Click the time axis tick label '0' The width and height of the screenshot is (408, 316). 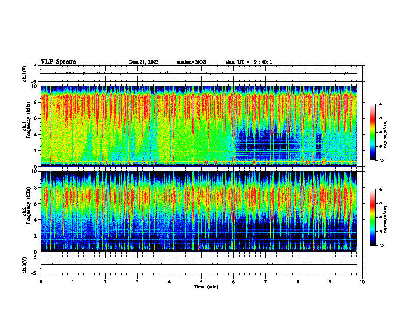(41, 282)
